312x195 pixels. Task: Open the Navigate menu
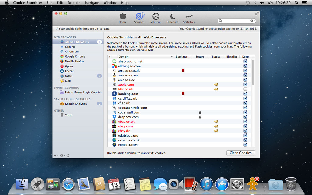92,3
